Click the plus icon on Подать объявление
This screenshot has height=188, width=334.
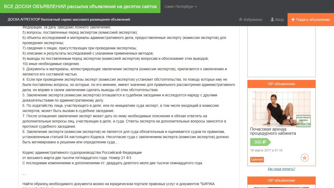point(293,20)
